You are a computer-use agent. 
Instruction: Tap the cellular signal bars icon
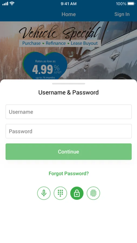click(5, 4)
